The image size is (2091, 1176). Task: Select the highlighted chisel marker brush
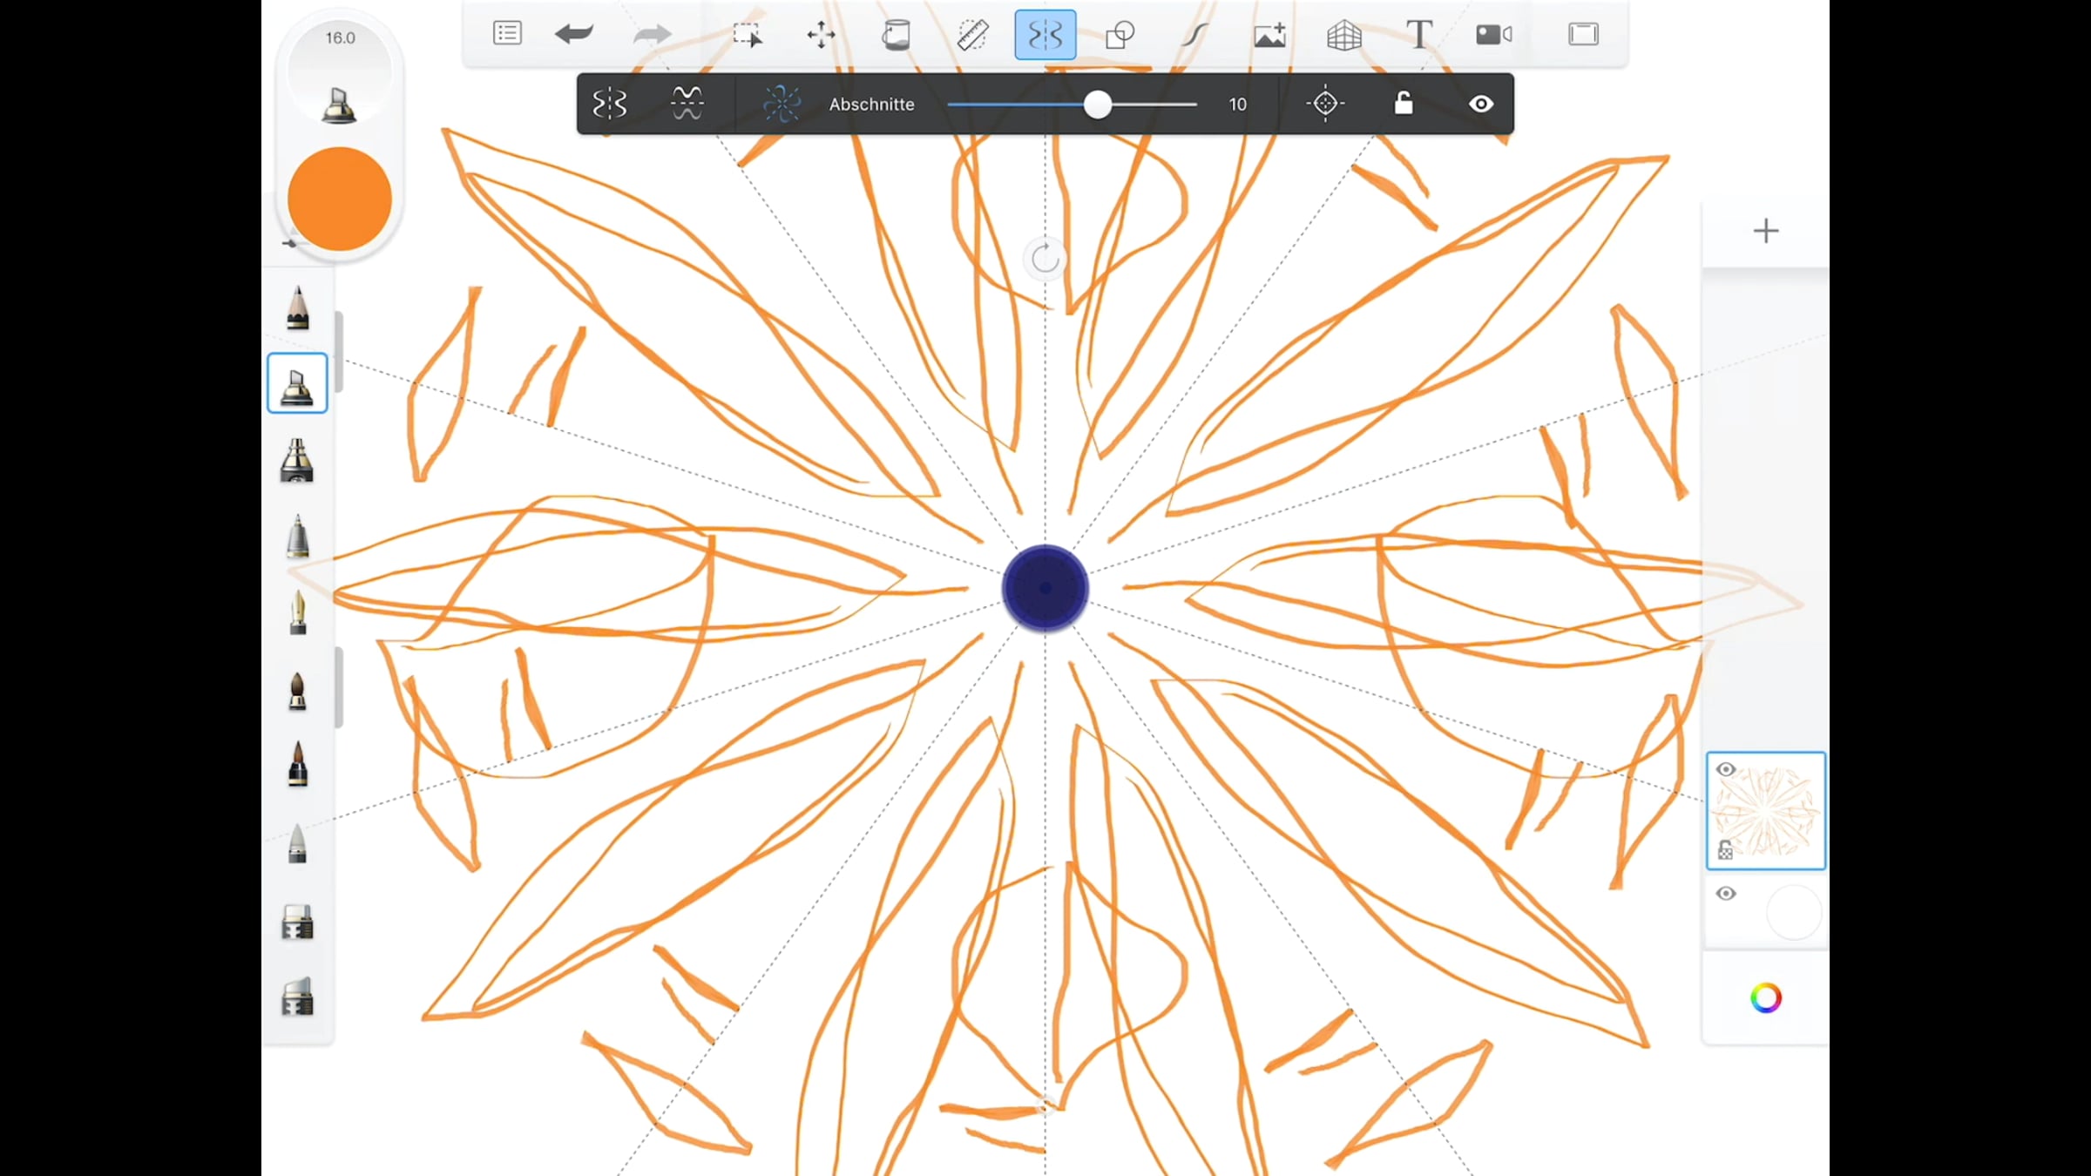point(297,383)
